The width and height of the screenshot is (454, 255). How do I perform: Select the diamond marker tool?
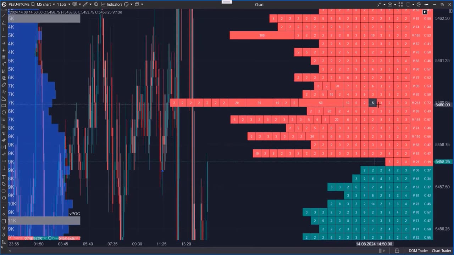pos(4,214)
